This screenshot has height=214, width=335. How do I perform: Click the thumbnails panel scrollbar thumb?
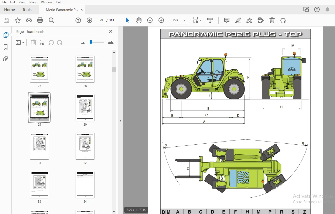click(x=114, y=69)
